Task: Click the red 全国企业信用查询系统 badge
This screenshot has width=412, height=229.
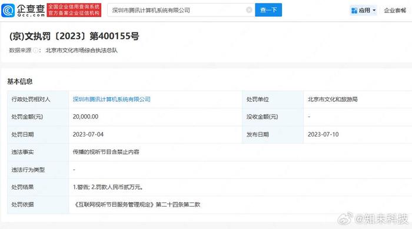Action: [74, 10]
